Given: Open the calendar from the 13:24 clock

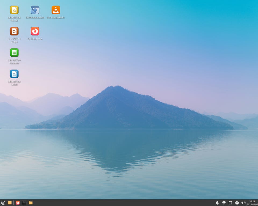Looking at the screenshot, I should point(252,203).
